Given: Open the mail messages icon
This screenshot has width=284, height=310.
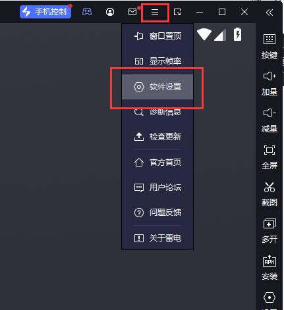Looking at the screenshot, I should 132,12.
